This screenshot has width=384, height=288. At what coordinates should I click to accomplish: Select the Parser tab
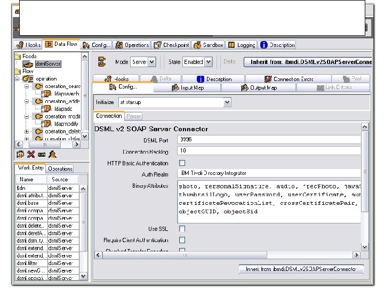click(x=134, y=117)
